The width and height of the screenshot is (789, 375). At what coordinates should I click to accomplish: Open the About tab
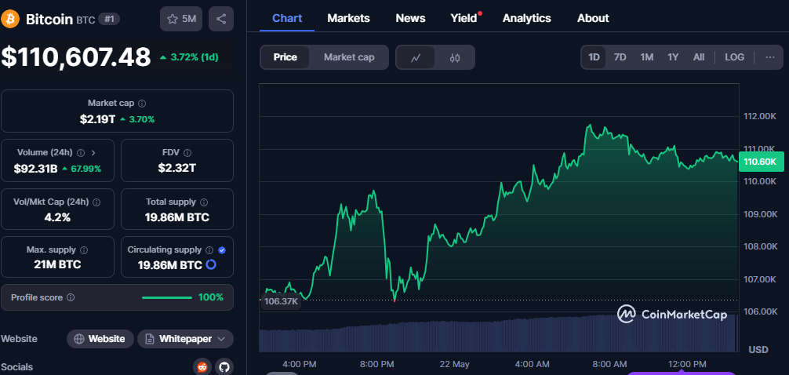[x=593, y=19]
